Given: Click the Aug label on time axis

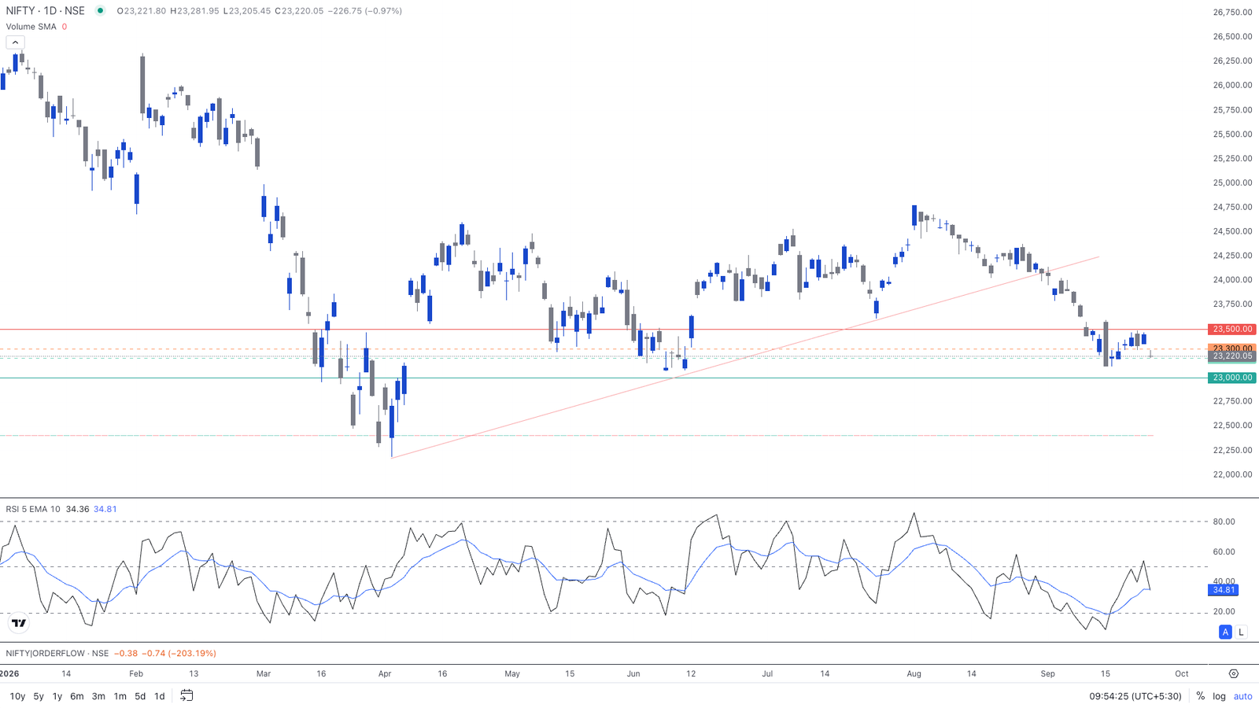Looking at the screenshot, I should (x=914, y=674).
